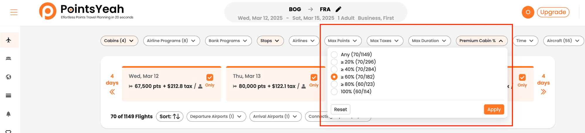Open the Airline Programs (8) filter
The width and height of the screenshot is (585, 133).
tap(172, 41)
